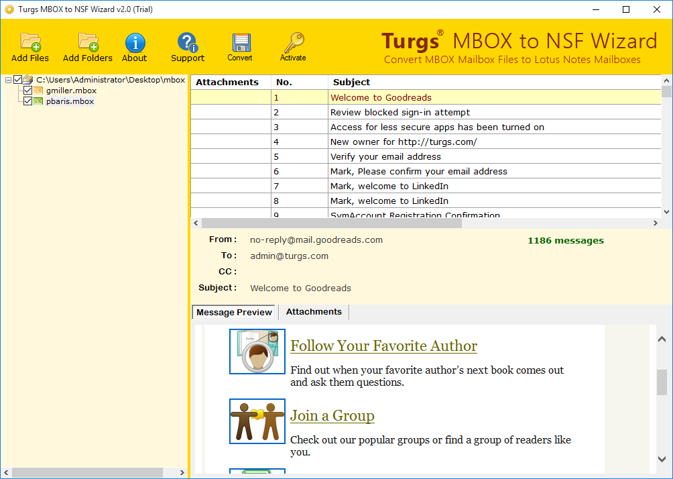Click the app icon in the title bar

pyautogui.click(x=9, y=9)
